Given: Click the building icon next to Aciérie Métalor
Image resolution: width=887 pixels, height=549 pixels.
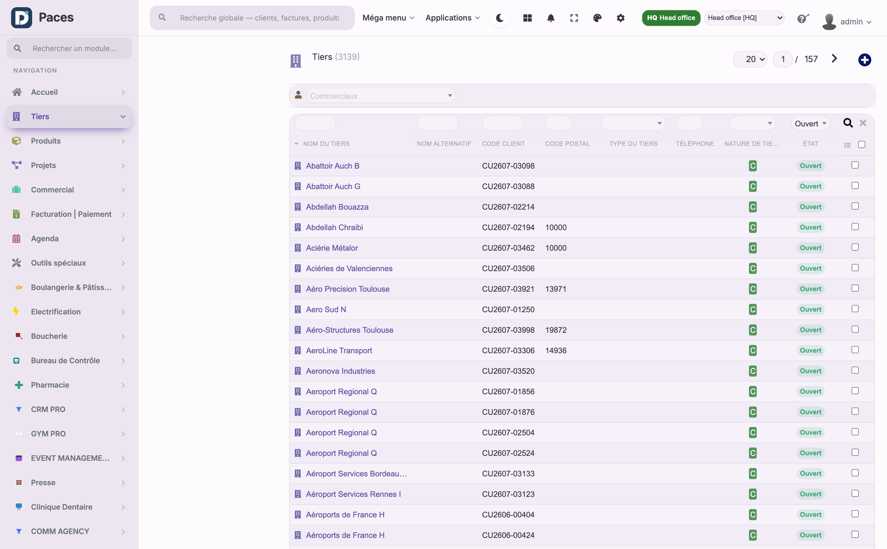Looking at the screenshot, I should [298, 248].
